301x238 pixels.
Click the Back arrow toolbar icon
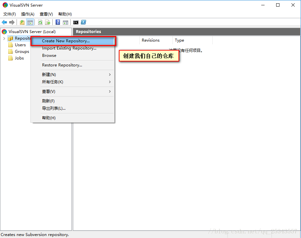4,22
